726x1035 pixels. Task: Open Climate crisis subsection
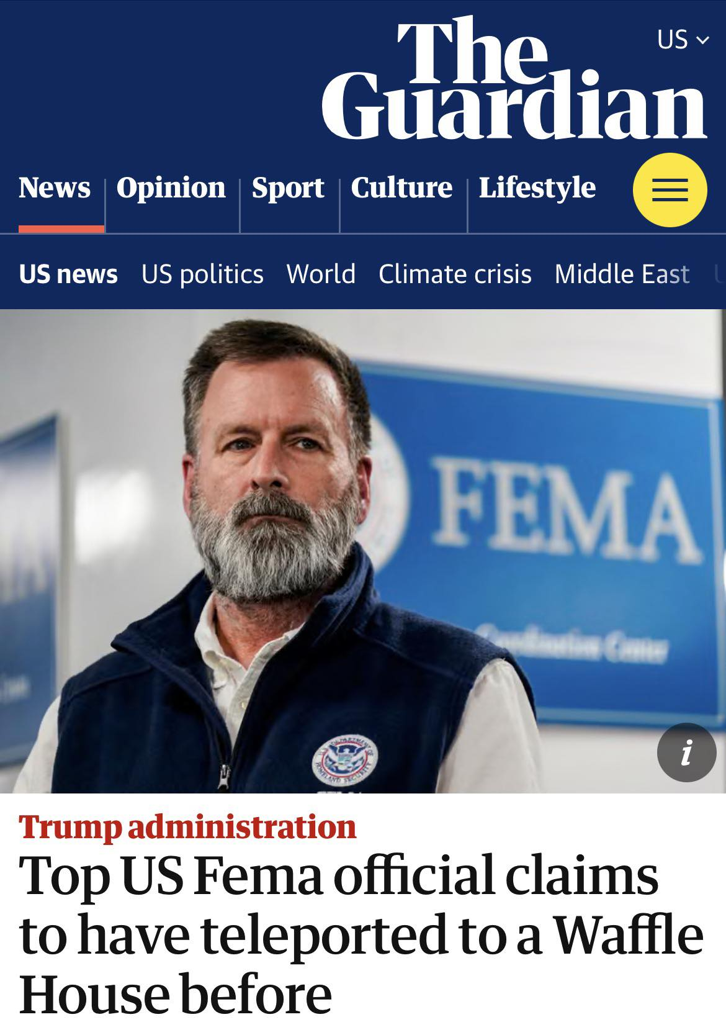pos(455,274)
